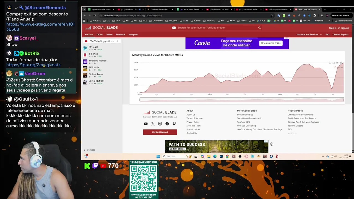
Task: Click the Chrome icon in taskbar
Action: [x=227, y=156]
